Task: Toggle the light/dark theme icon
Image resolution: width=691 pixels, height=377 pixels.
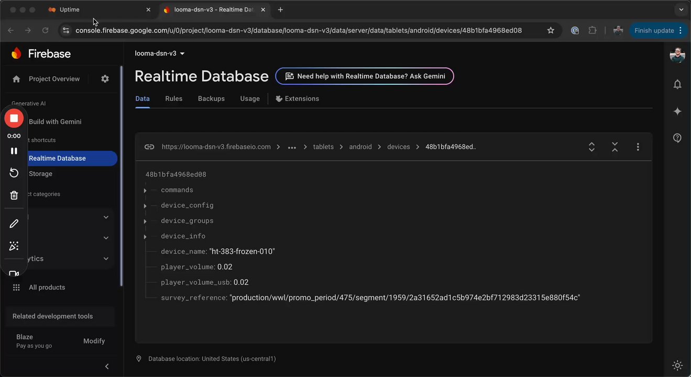Action: [x=677, y=365]
